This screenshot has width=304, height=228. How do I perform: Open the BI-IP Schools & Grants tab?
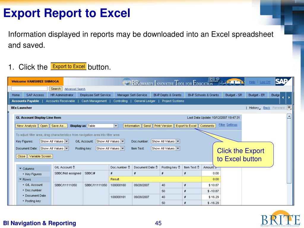(x=203, y=95)
